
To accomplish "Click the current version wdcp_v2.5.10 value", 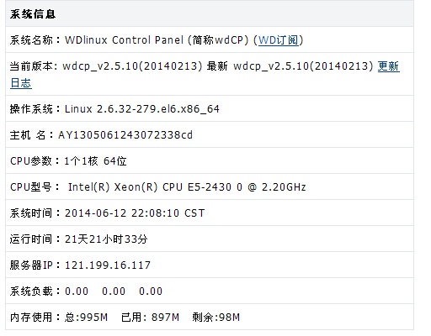I will click(x=132, y=66).
